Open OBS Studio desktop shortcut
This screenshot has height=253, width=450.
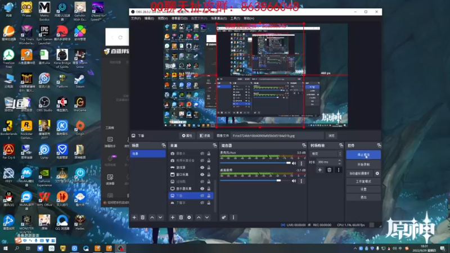coord(44,105)
